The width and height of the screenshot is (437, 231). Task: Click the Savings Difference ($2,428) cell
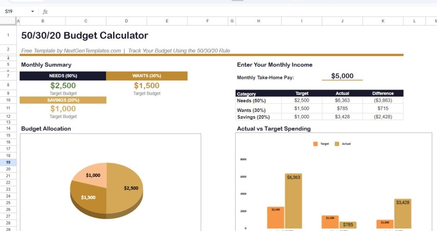pos(383,117)
